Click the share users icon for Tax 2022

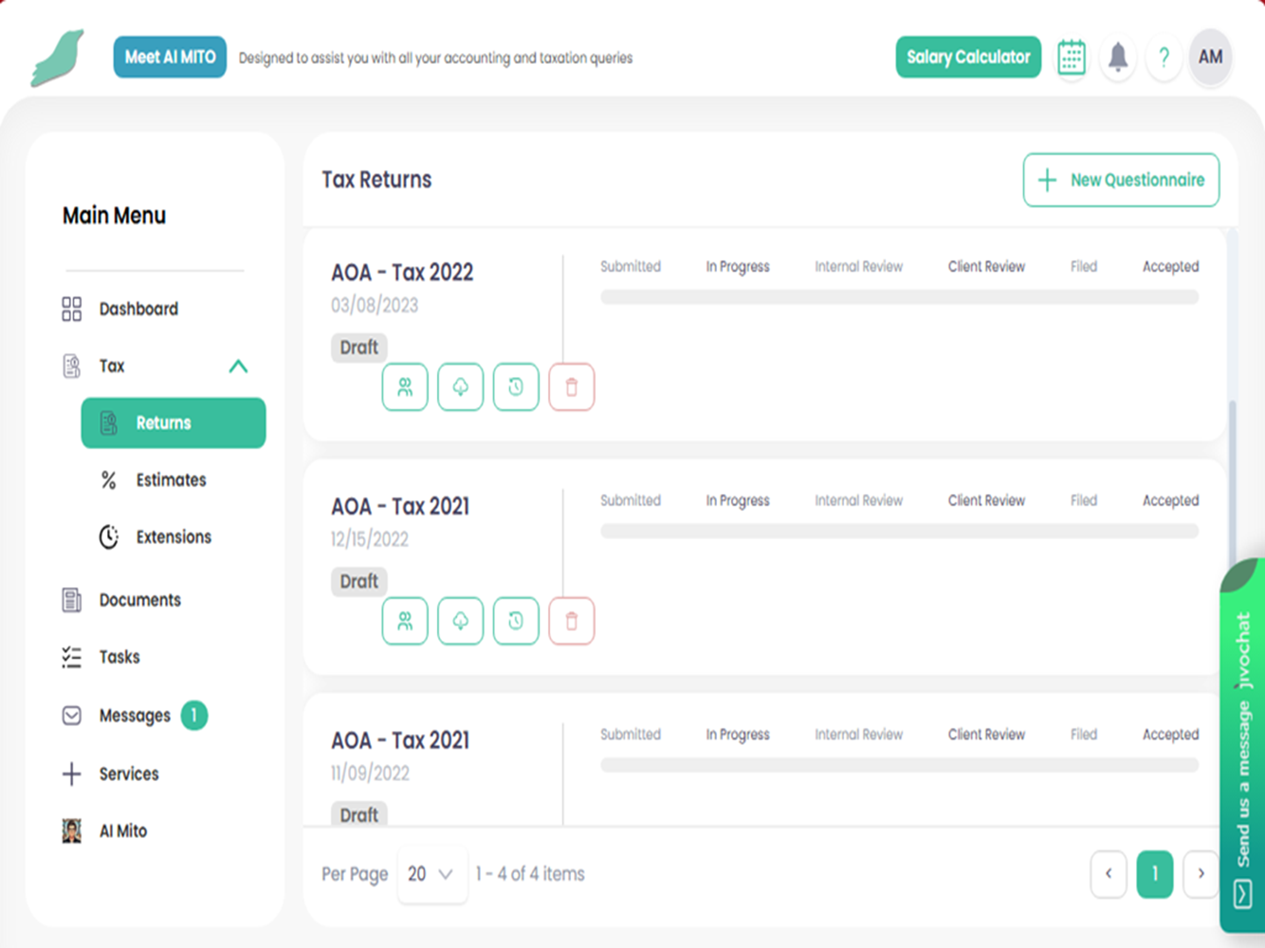405,387
